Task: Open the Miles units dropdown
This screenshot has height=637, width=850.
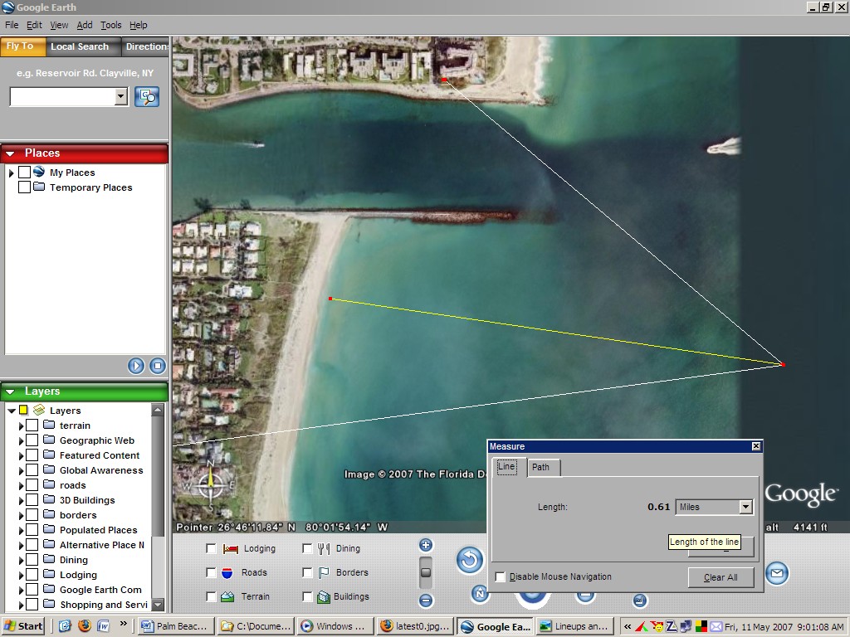Action: (x=746, y=507)
